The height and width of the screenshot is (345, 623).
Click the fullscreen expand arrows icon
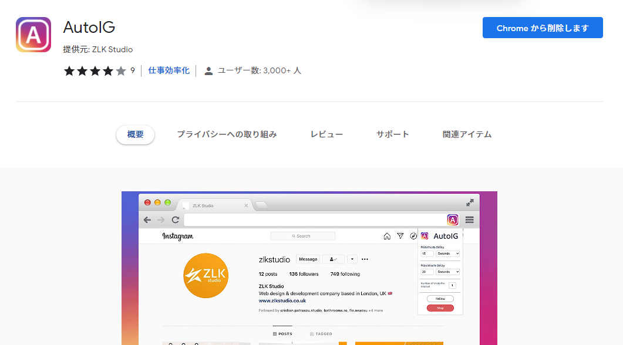coord(470,203)
